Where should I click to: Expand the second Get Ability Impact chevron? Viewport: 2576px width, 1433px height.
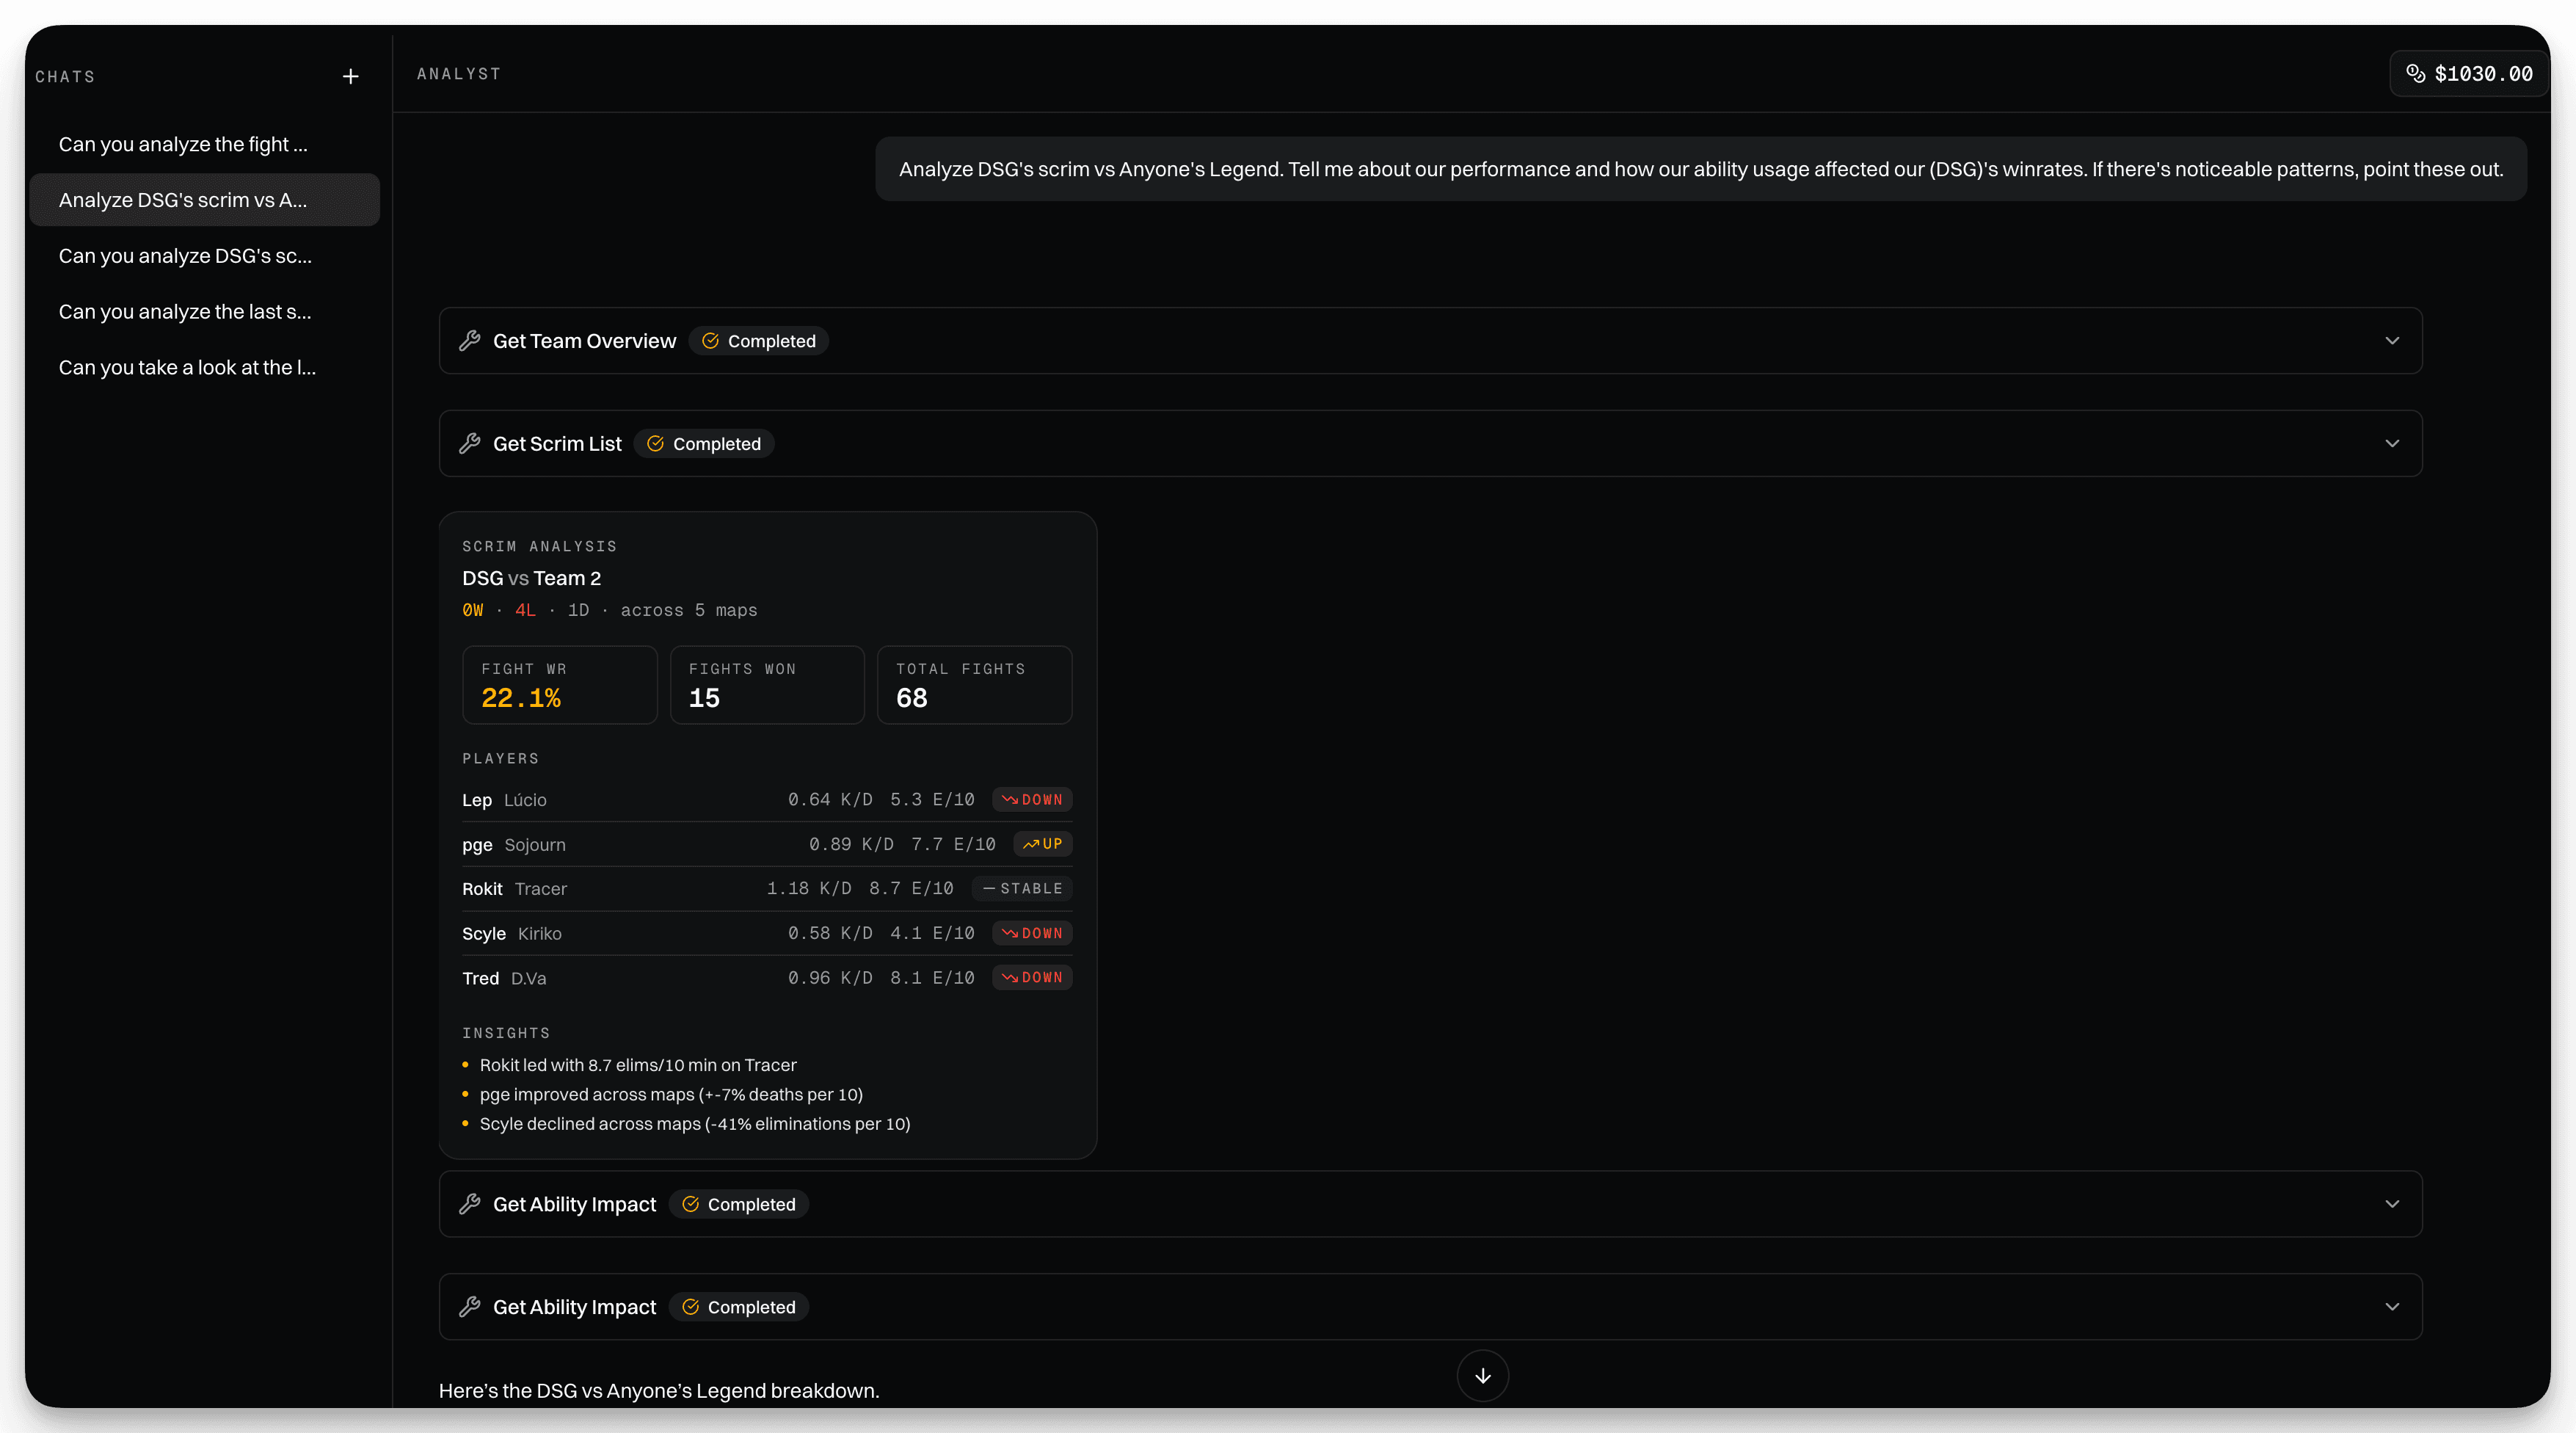coord(2392,1307)
